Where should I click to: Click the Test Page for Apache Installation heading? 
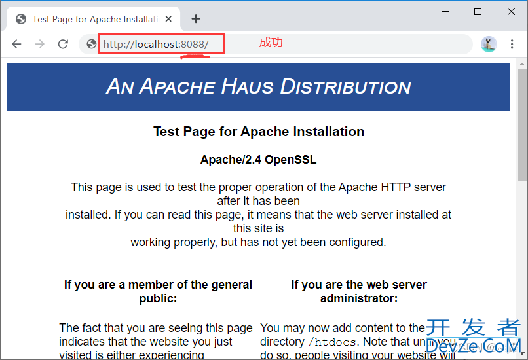coord(259,132)
